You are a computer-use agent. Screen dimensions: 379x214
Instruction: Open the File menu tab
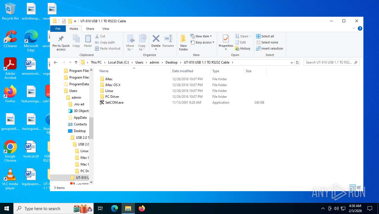click(58, 29)
